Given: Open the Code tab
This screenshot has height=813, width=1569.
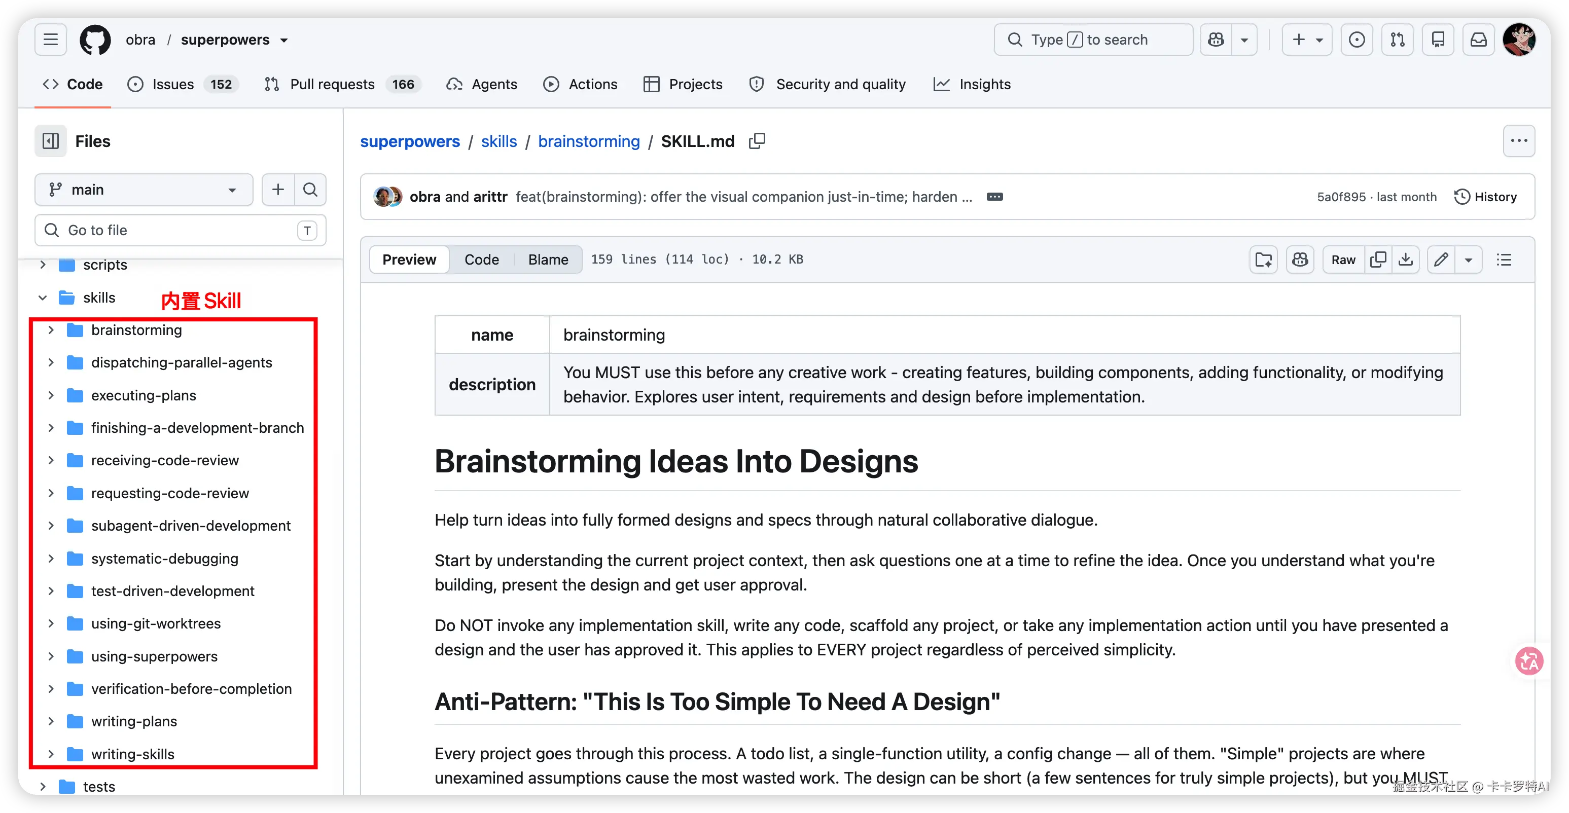Looking at the screenshot, I should pos(73,84).
